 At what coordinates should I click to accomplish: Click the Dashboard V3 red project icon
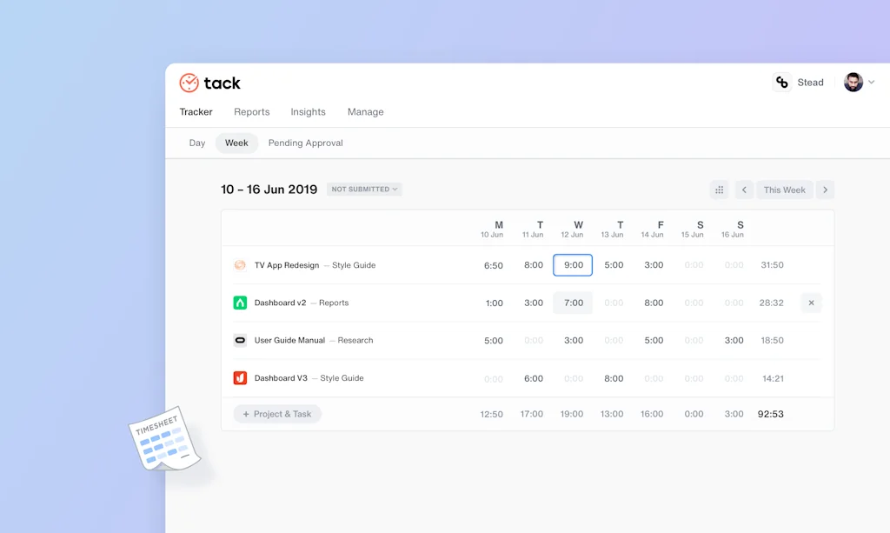pyautogui.click(x=240, y=377)
